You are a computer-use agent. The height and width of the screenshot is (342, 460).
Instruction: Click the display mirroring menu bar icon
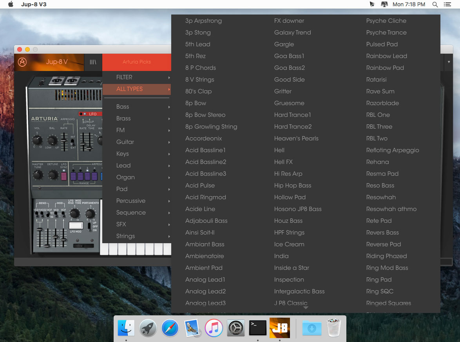[384, 4]
